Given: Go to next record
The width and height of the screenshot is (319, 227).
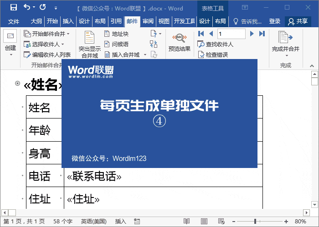Looking at the screenshot, I should point(252,34).
